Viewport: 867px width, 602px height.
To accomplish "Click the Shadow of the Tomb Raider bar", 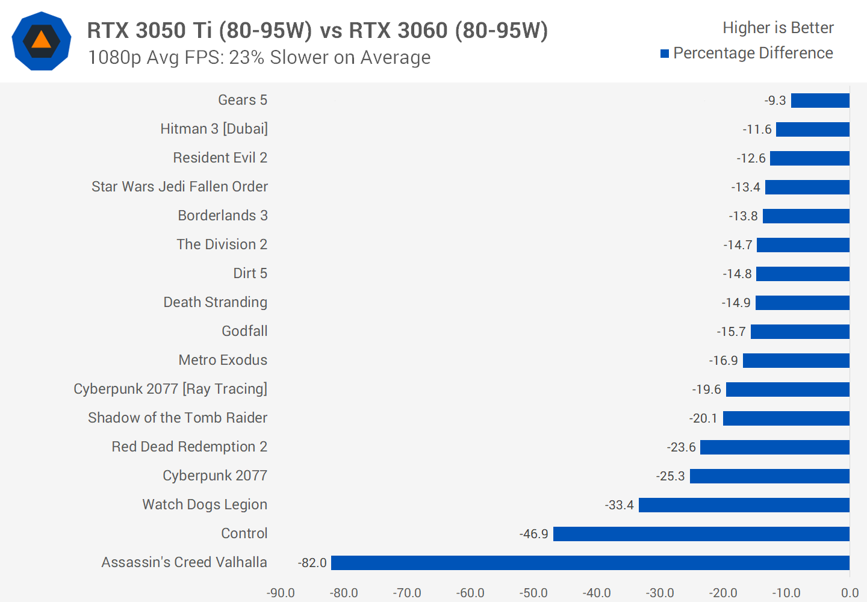I will point(786,418).
